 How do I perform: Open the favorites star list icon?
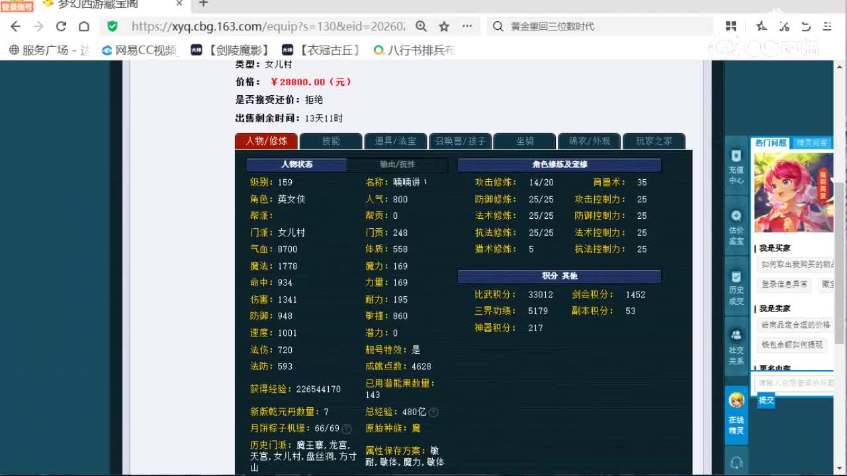tap(762, 26)
